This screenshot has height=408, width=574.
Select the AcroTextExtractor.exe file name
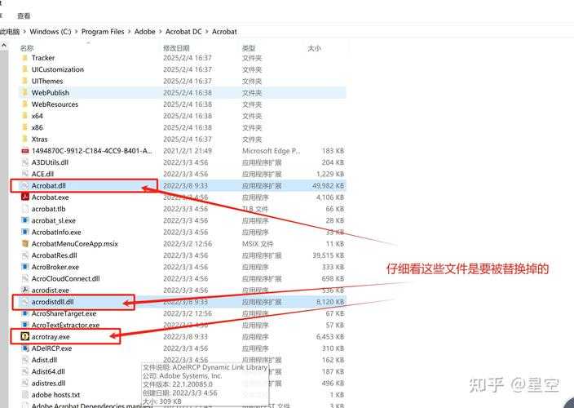pos(65,325)
